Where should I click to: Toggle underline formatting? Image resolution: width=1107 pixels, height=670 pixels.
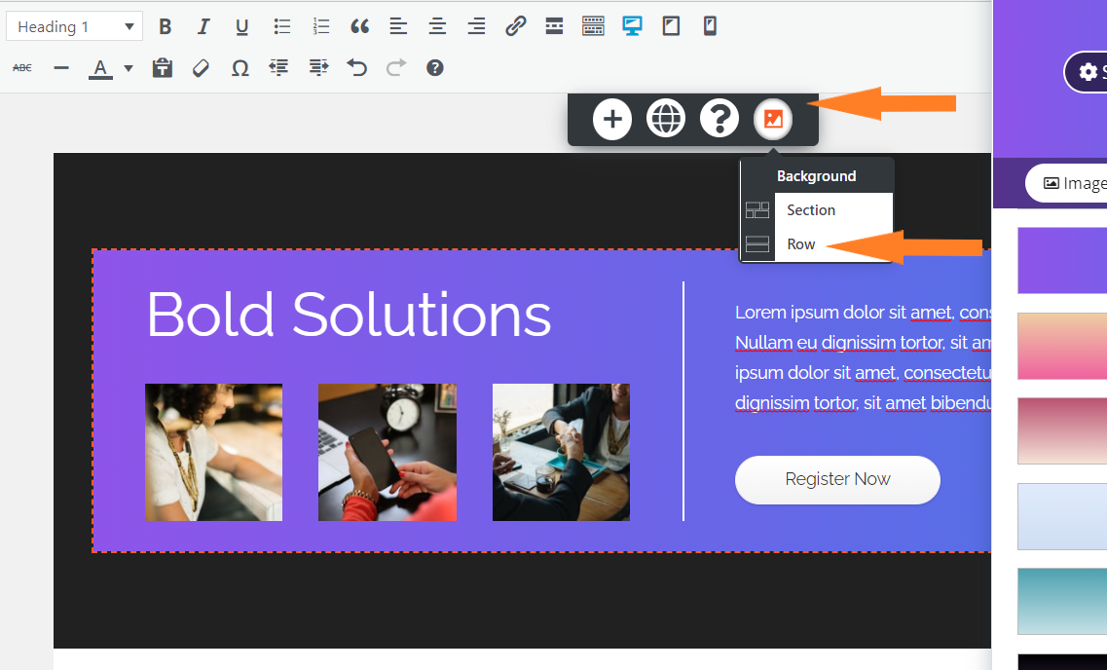pos(242,26)
